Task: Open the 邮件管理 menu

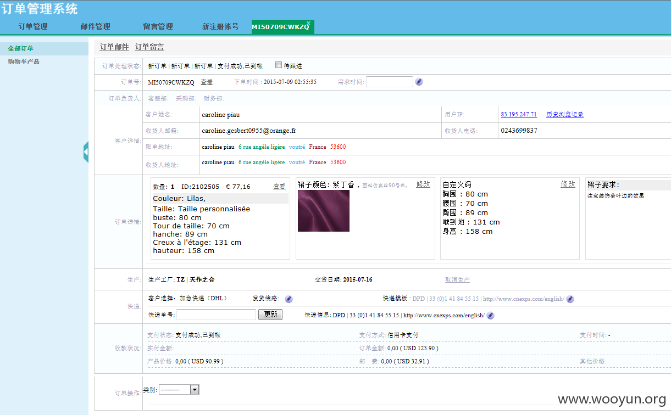Action: click(95, 26)
